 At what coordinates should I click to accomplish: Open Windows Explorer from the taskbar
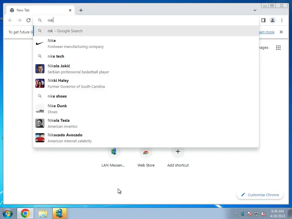(x=43, y=213)
